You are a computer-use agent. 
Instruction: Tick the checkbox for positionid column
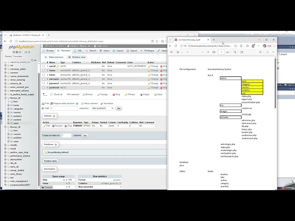(x=44, y=88)
